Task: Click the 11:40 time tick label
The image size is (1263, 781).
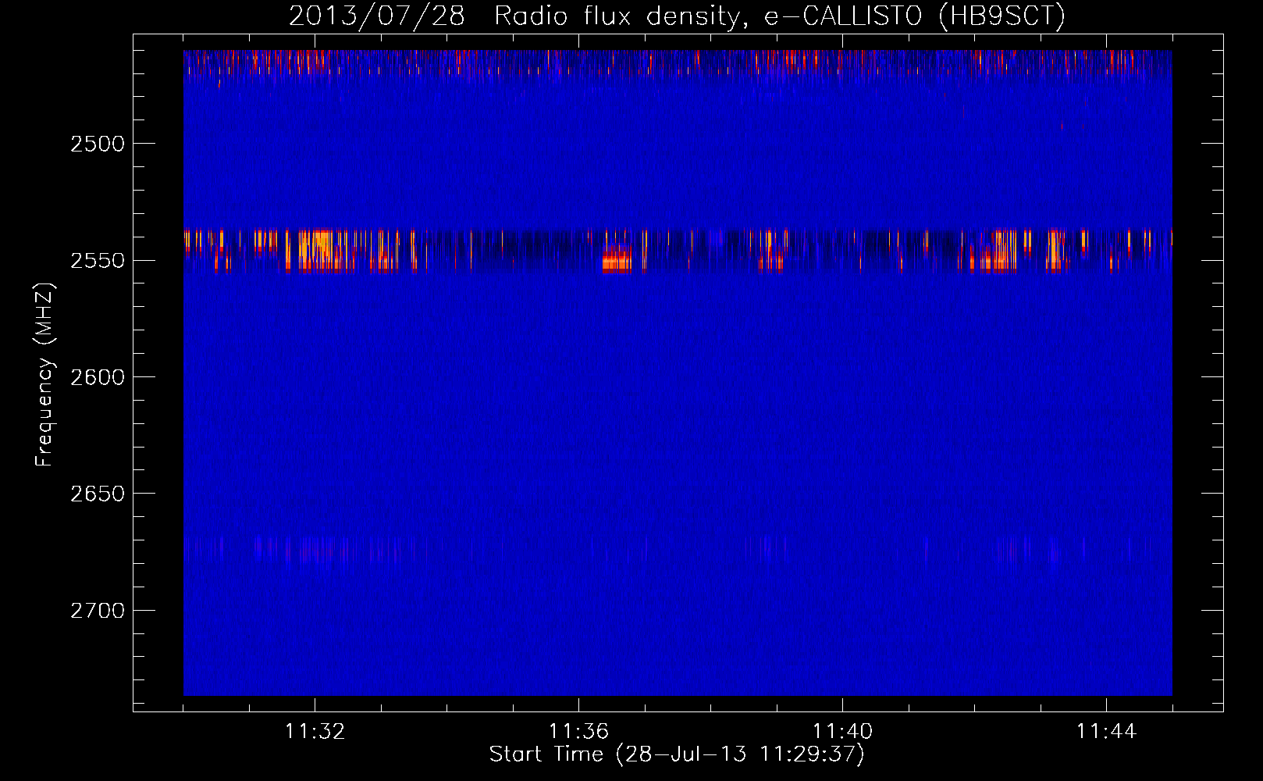Action: point(843,732)
